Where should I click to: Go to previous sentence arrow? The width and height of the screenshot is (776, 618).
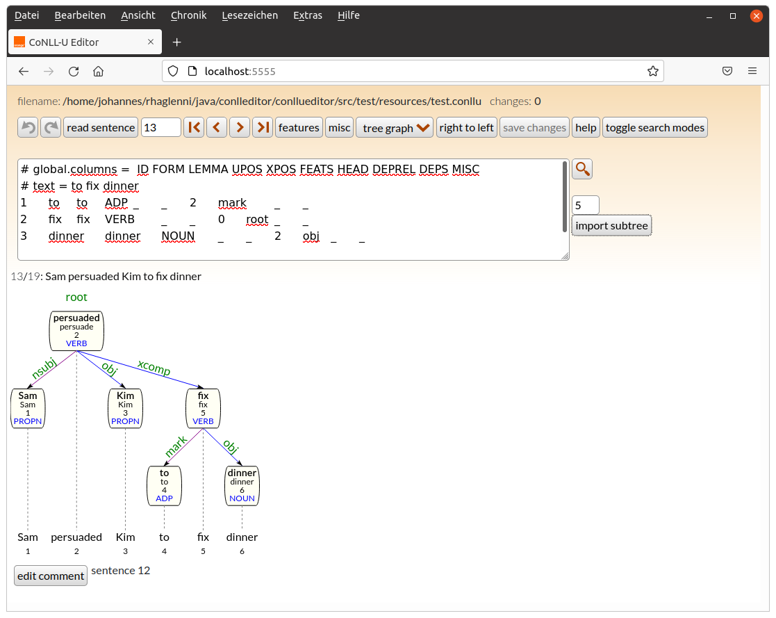click(x=217, y=128)
